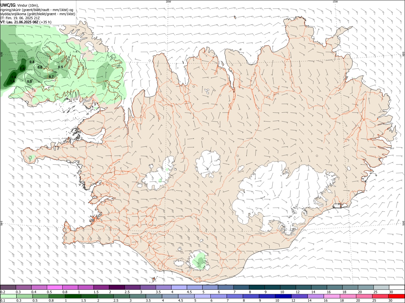Select the 'VT: Lau. 21.06.2025 08Z (+35 h)' line

(x=26, y=22)
